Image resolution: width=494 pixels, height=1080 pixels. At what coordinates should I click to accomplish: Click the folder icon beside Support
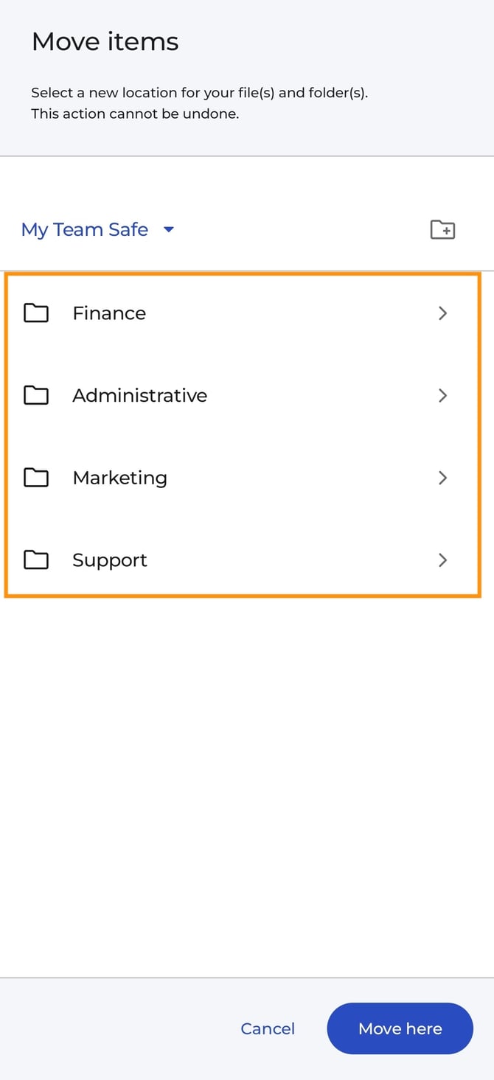pos(36,560)
